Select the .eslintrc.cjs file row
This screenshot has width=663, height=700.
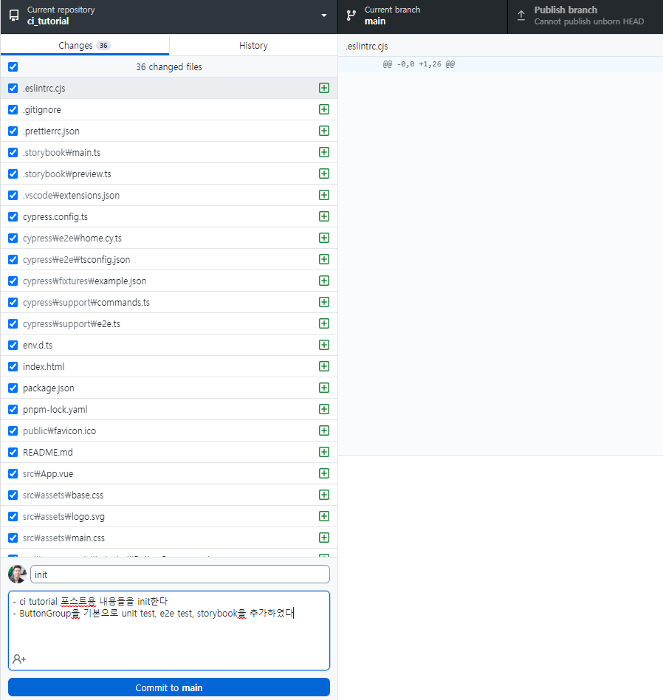(169, 88)
